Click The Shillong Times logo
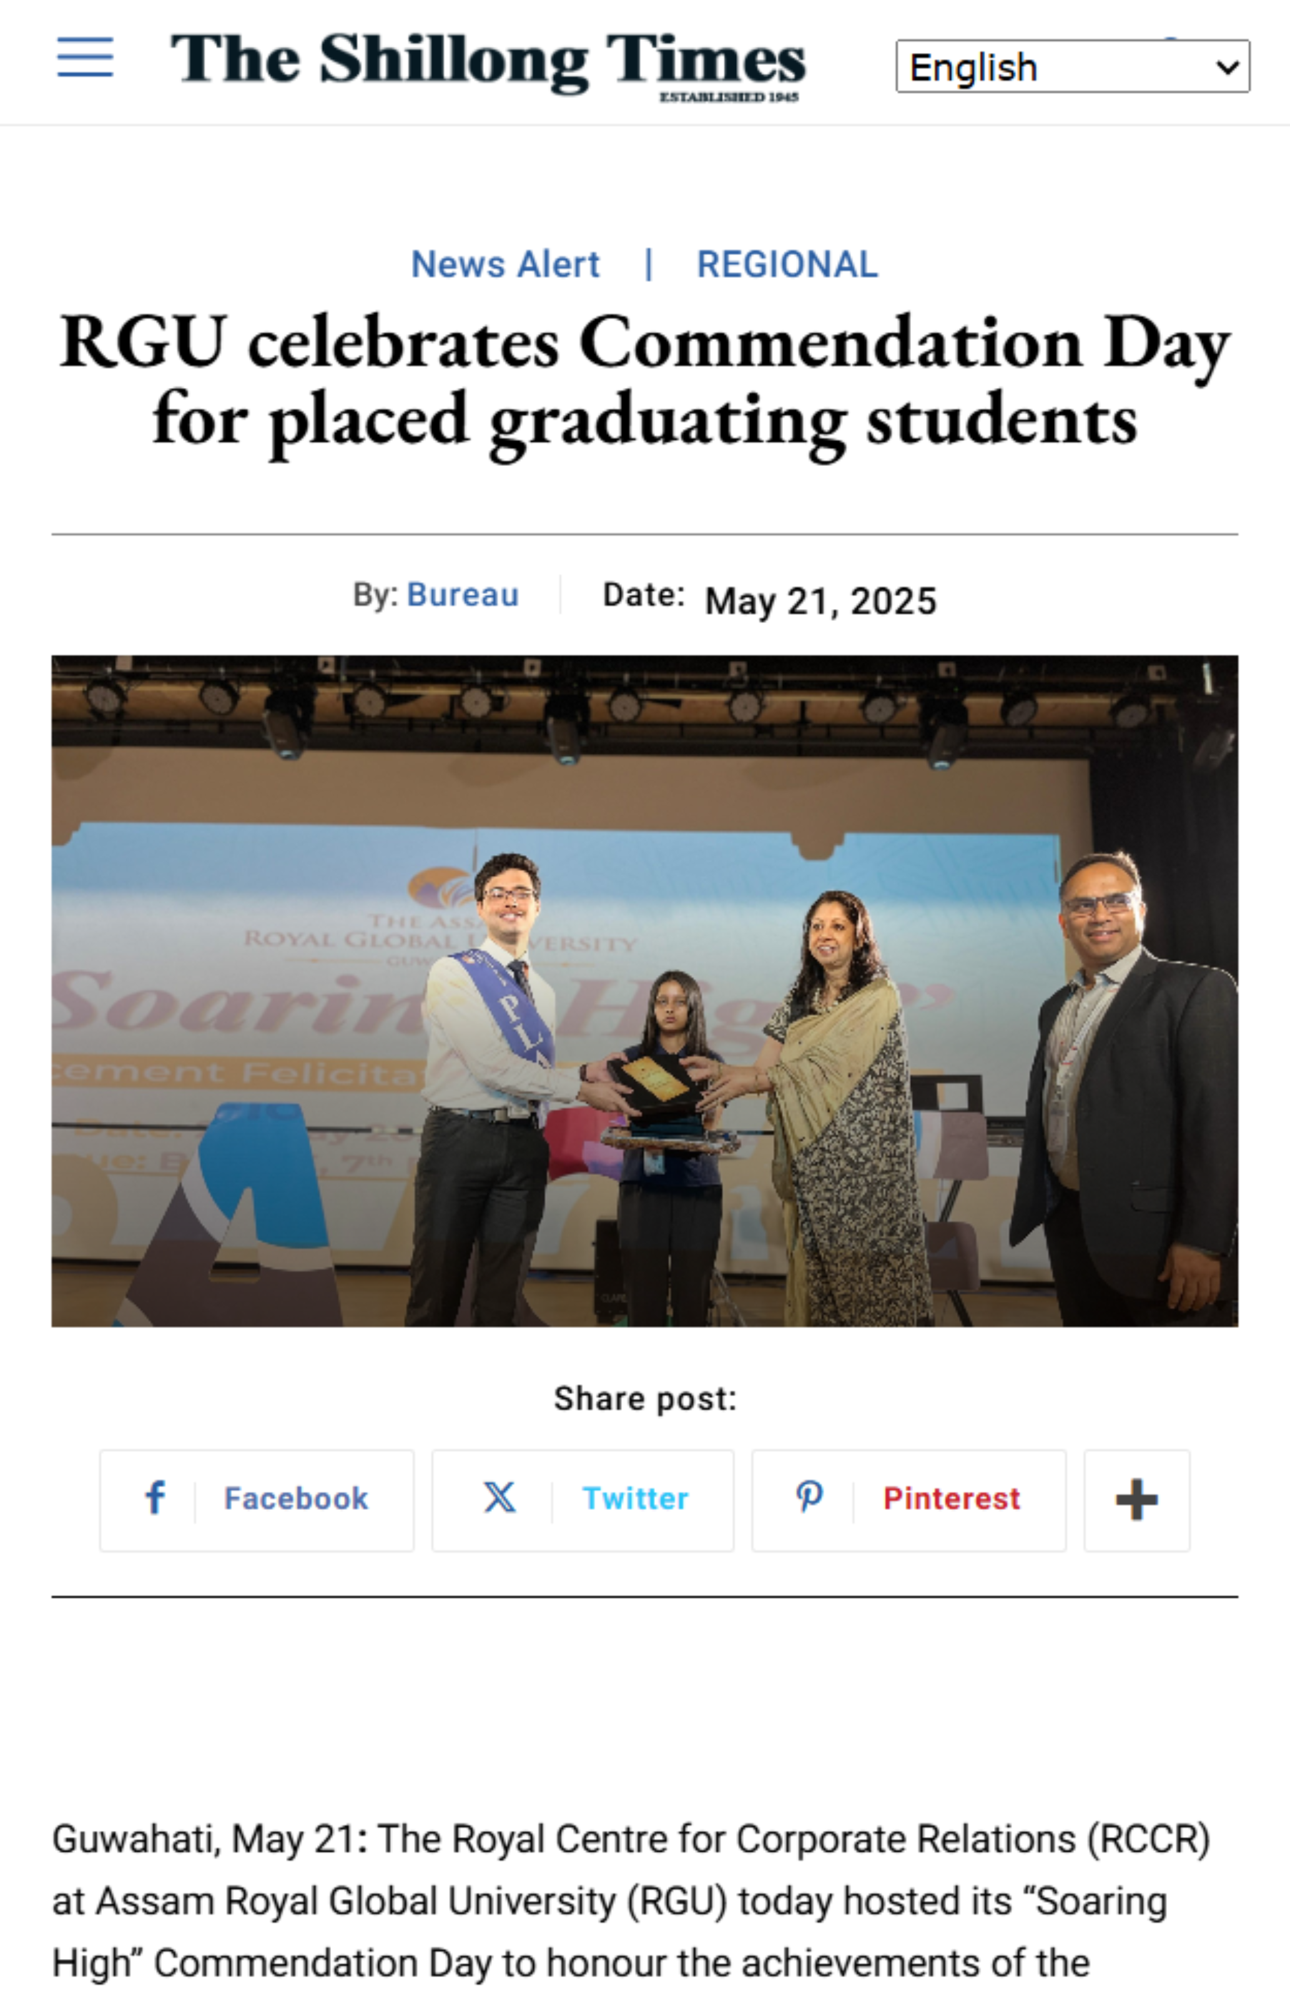The height and width of the screenshot is (1999, 1290). (488, 61)
